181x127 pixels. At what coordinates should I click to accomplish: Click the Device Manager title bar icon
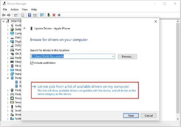[4, 4]
